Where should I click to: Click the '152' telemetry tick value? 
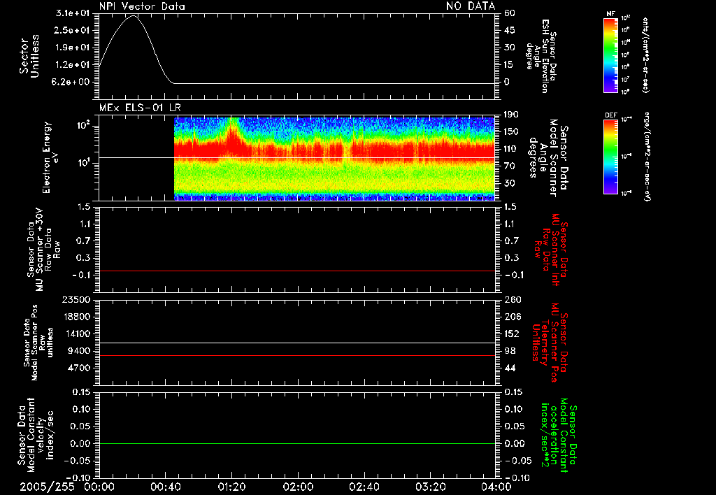(x=513, y=333)
